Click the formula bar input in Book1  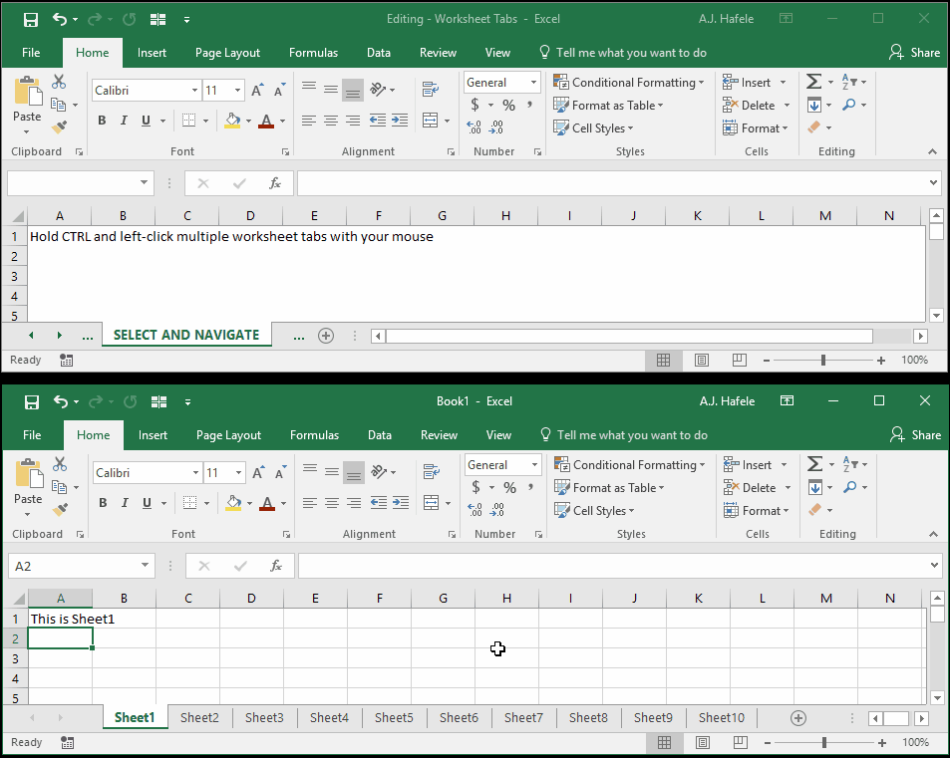612,566
